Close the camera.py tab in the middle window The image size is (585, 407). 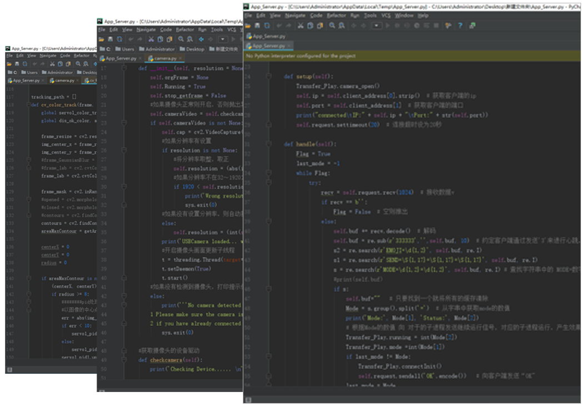180,58
